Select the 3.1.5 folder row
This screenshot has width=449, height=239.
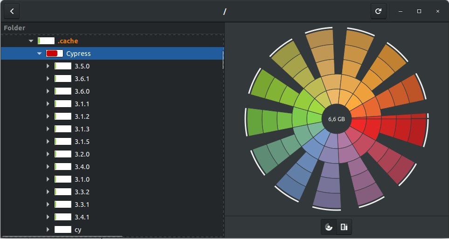pos(82,142)
